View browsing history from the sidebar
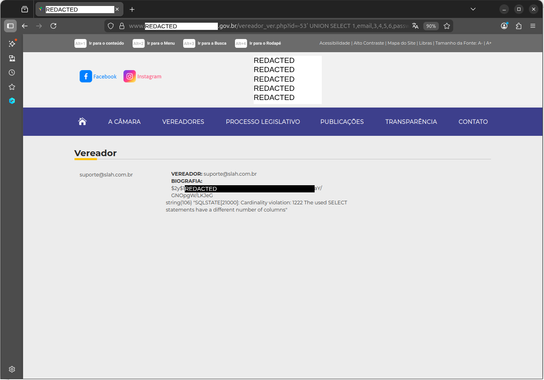This screenshot has width=544, height=380. [12, 72]
